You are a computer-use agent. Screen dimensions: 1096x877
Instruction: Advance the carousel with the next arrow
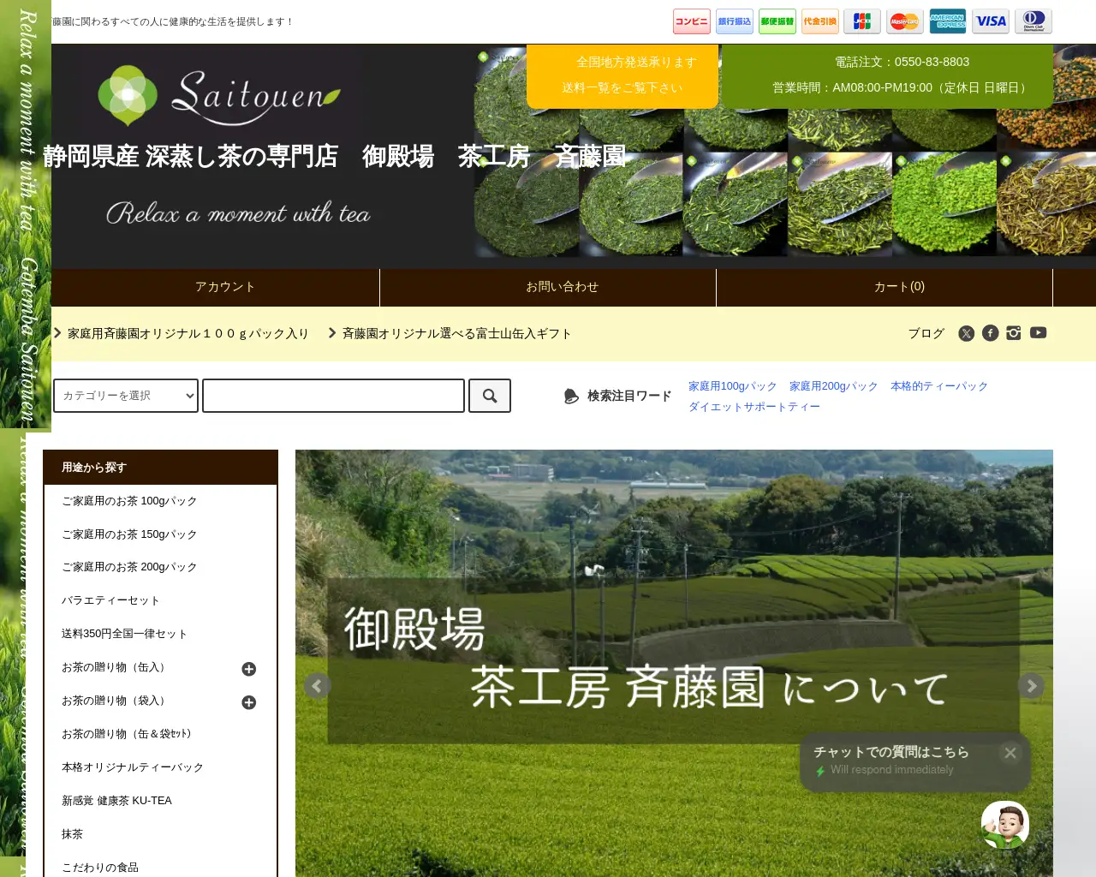[1031, 685]
